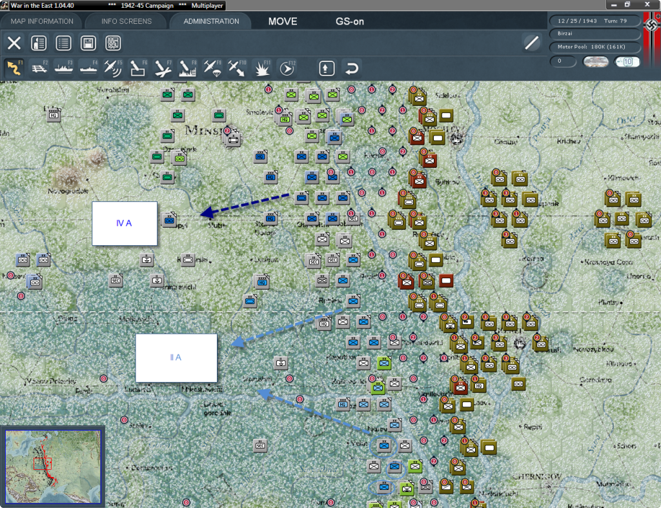661x508 pixels.
Task: Click the Novozybkov town label
Action: click(593, 349)
